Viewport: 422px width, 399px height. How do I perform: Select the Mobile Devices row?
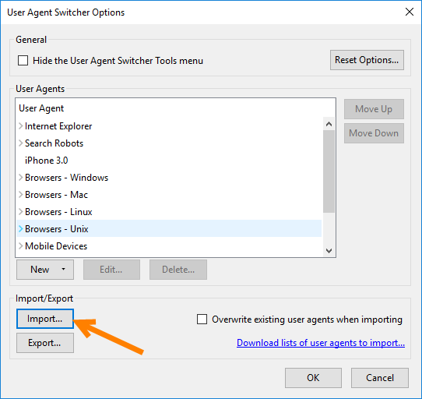169,246
